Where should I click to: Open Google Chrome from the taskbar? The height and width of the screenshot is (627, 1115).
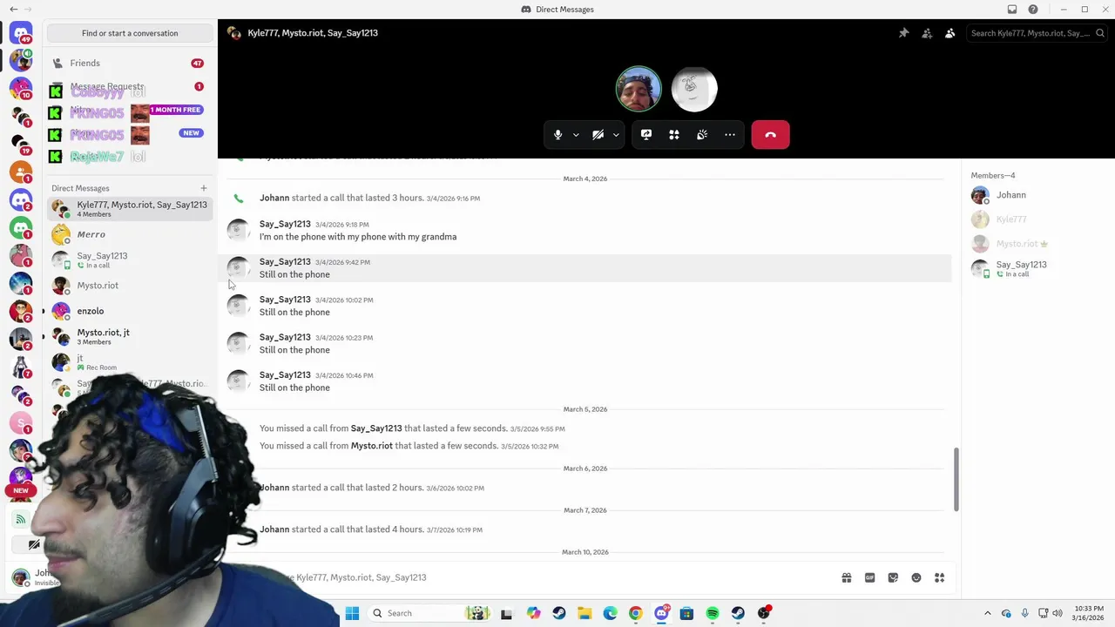point(636,613)
